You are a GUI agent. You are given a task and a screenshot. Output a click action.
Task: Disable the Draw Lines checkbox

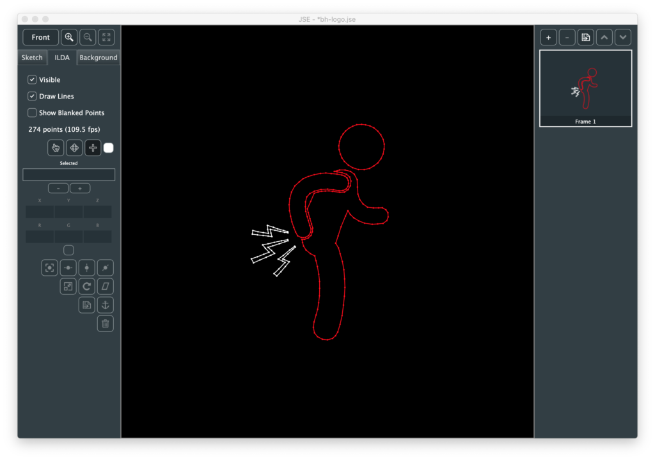(x=32, y=97)
